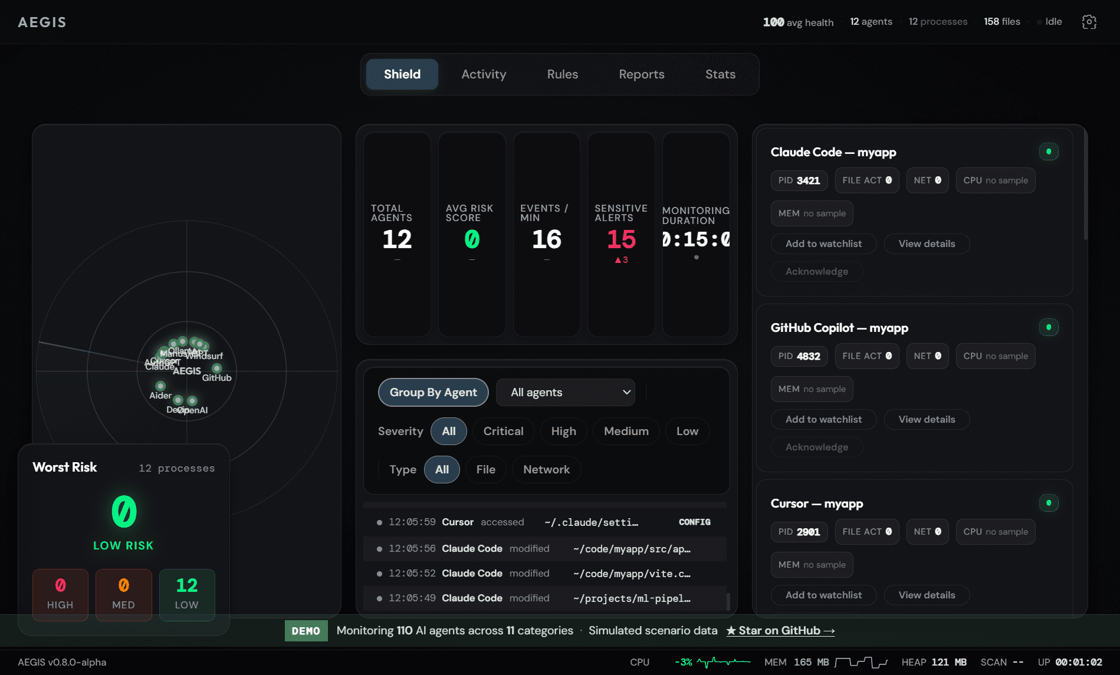The image size is (1120, 675).
Task: Switch to the Shield tab
Action: point(402,74)
